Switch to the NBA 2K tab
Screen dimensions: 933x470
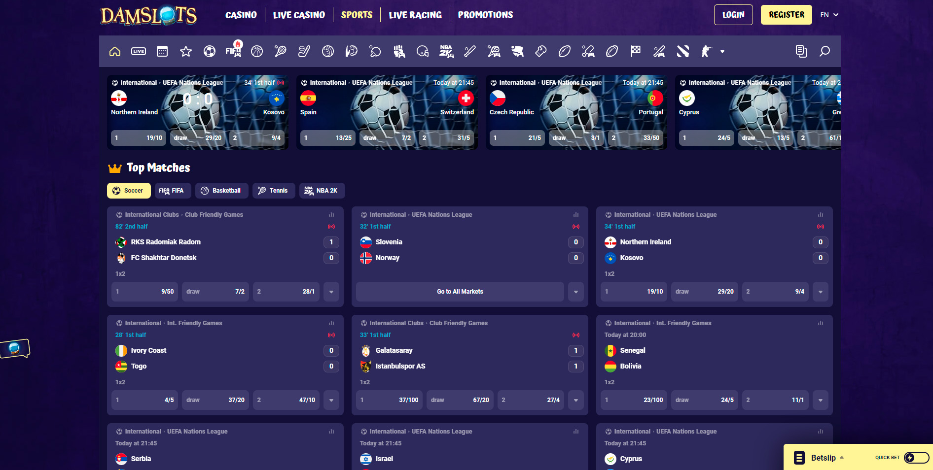pyautogui.click(x=322, y=191)
